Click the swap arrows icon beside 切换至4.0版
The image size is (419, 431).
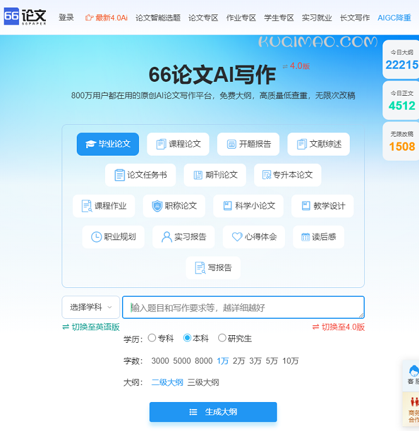(316, 327)
